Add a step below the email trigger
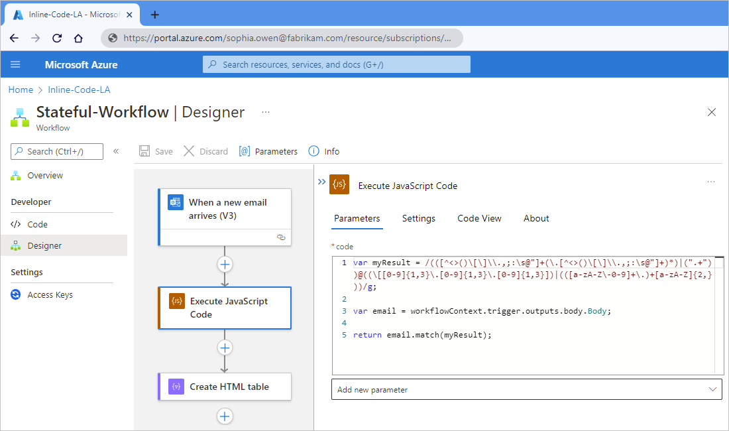 pos(225,264)
